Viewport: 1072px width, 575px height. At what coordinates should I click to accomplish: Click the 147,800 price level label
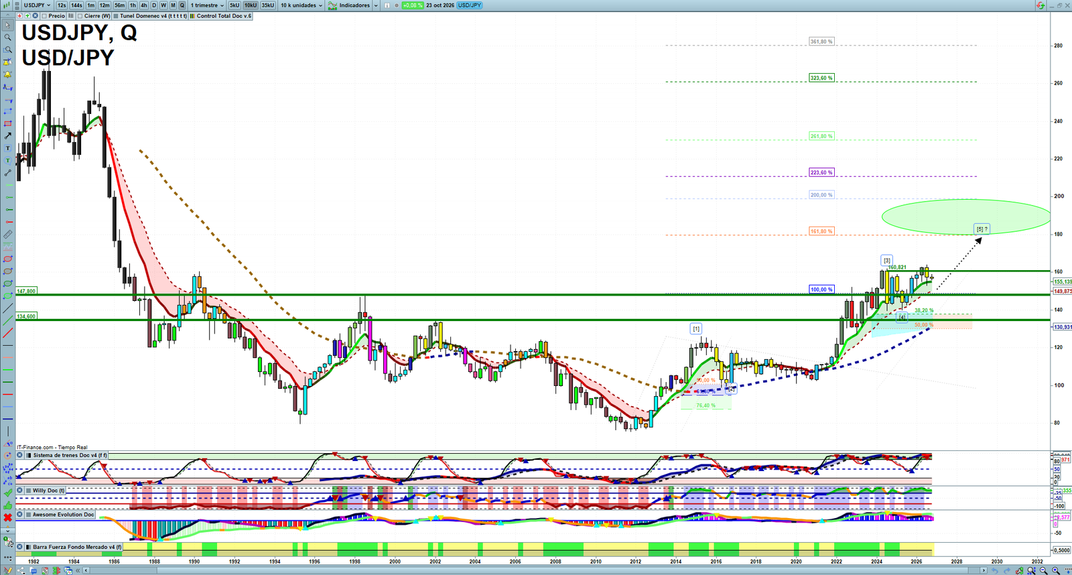coord(27,292)
